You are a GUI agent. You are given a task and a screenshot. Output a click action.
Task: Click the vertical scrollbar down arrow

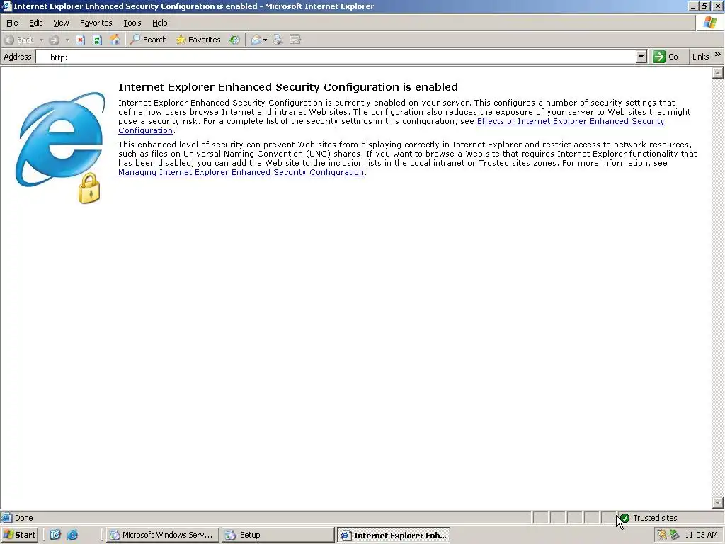click(718, 502)
